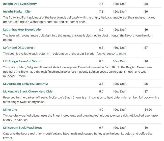This screenshot has width=164, height=141.
Task: Click the $4.50 price for Miller Lite
Action: (x=148, y=110)
